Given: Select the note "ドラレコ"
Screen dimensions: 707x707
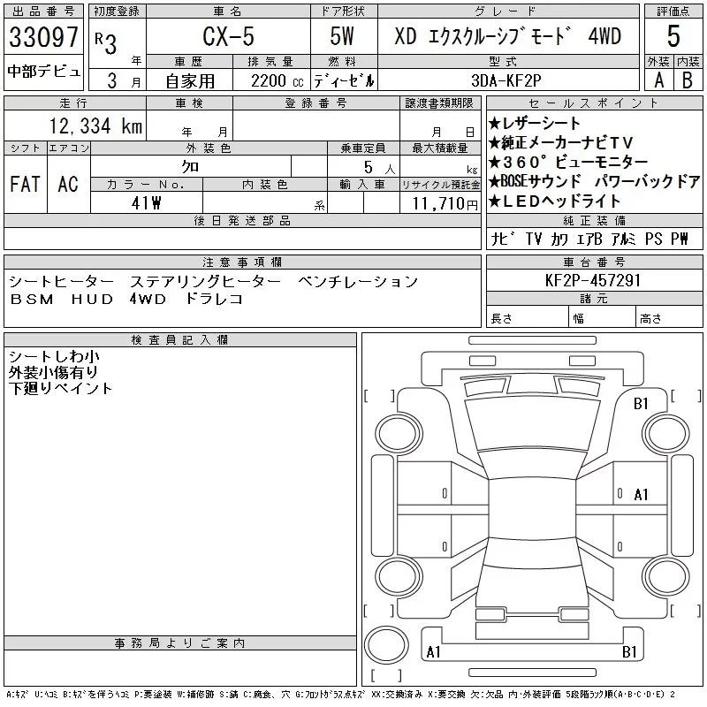Looking at the screenshot, I should [215, 299].
